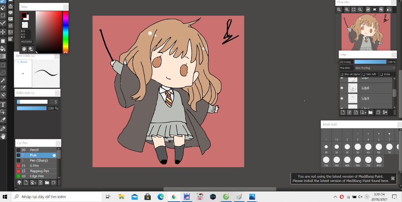
Task: Open File Explorer from taskbar
Action: [121, 197]
